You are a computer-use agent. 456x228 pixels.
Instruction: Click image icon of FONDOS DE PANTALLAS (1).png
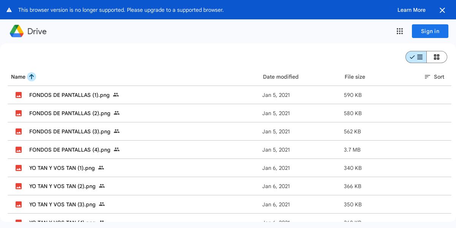[x=19, y=95]
